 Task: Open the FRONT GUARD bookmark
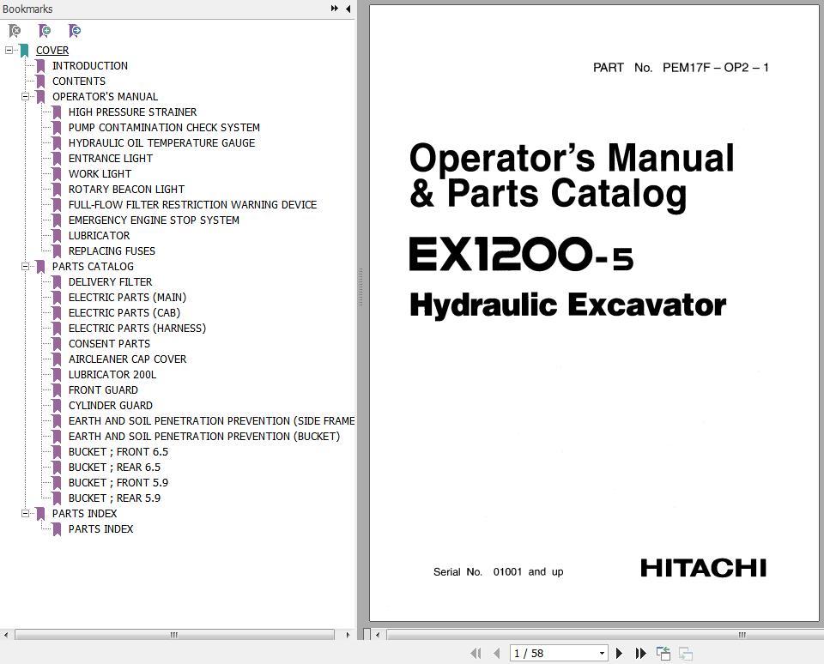(104, 389)
